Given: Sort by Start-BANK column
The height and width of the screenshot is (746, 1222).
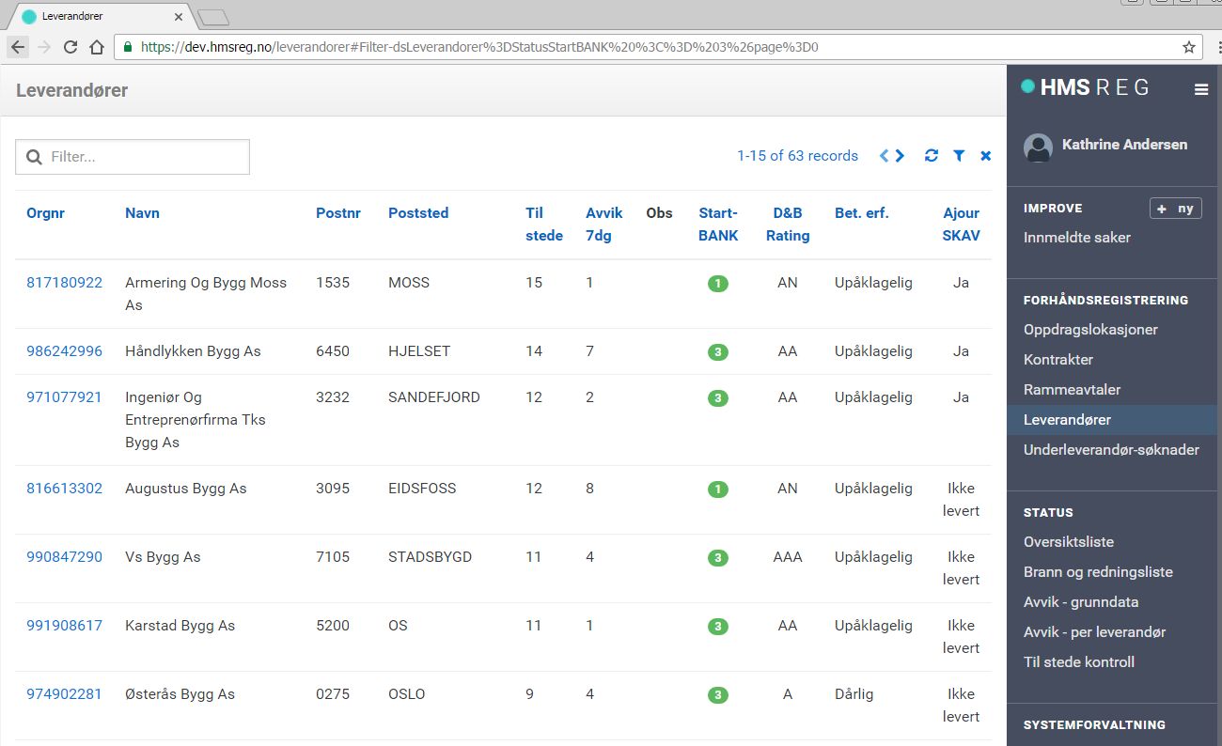Looking at the screenshot, I should [x=718, y=225].
